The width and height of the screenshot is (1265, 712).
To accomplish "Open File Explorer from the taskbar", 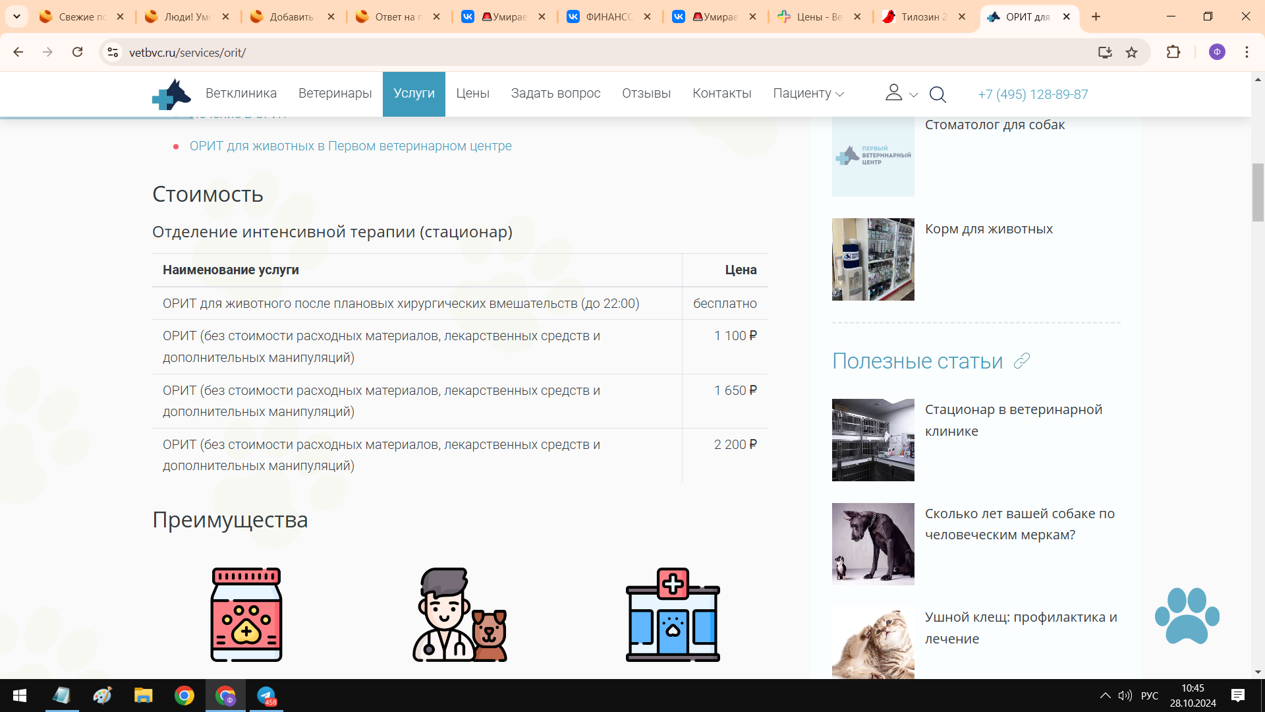I will pos(143,696).
